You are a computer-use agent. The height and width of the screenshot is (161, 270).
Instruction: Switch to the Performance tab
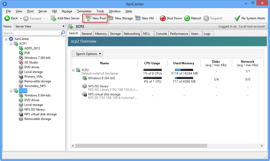(179, 34)
